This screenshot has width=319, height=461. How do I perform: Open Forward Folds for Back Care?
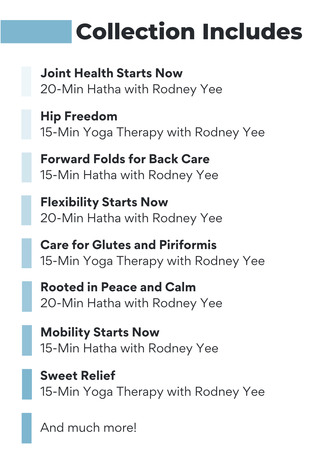tap(125, 159)
